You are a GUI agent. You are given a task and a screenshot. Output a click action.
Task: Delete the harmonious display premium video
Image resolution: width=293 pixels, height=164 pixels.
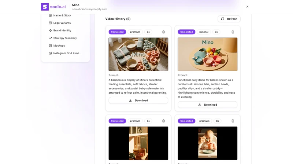(163, 32)
